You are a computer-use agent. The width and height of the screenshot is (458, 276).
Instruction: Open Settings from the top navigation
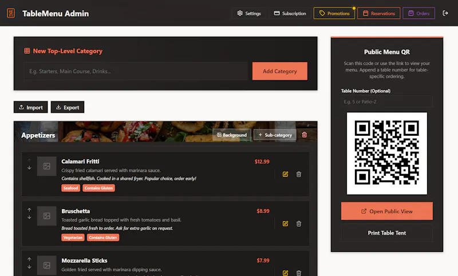249,13
